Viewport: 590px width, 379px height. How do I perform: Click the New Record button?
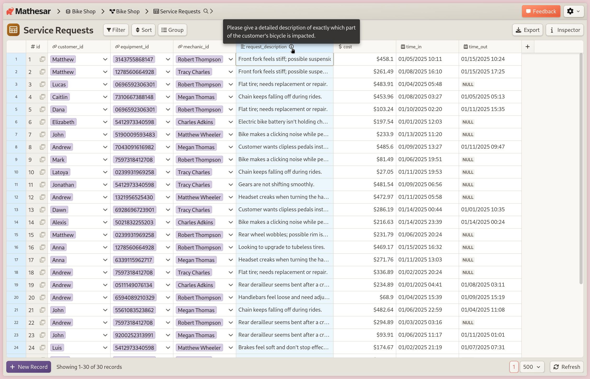coord(29,367)
